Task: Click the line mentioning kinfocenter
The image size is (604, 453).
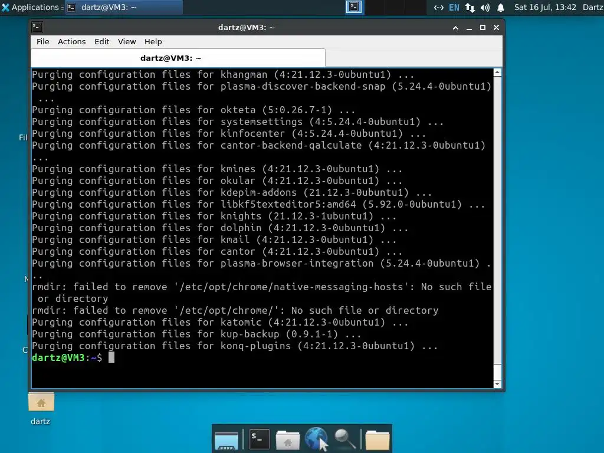Action: point(229,133)
